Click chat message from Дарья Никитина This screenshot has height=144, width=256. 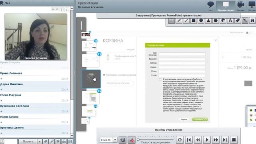[x=35, y=87]
